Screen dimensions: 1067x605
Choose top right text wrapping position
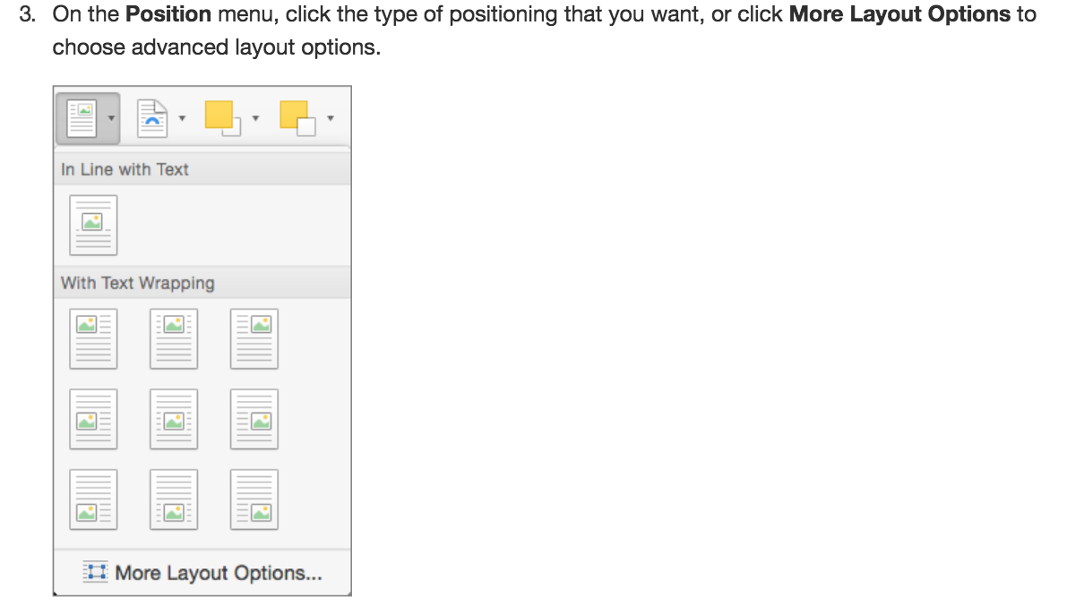(x=254, y=338)
